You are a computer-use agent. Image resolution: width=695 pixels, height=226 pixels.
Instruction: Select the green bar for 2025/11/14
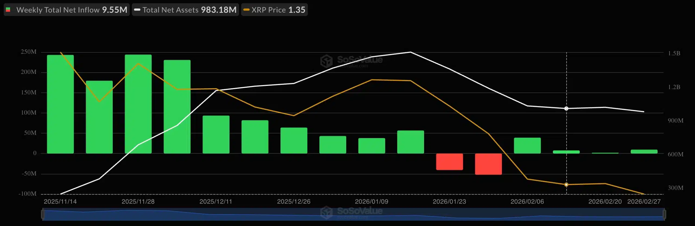[60, 104]
